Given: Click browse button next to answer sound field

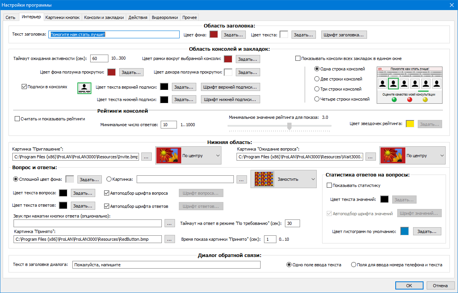Looking at the screenshot, I should [x=170, y=223].
